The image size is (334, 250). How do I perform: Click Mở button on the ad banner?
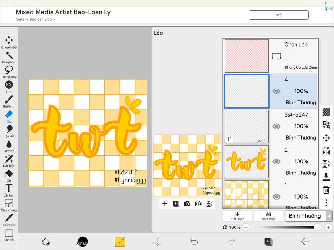[279, 15]
